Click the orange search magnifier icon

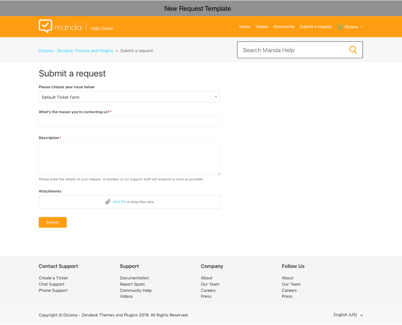(x=353, y=50)
